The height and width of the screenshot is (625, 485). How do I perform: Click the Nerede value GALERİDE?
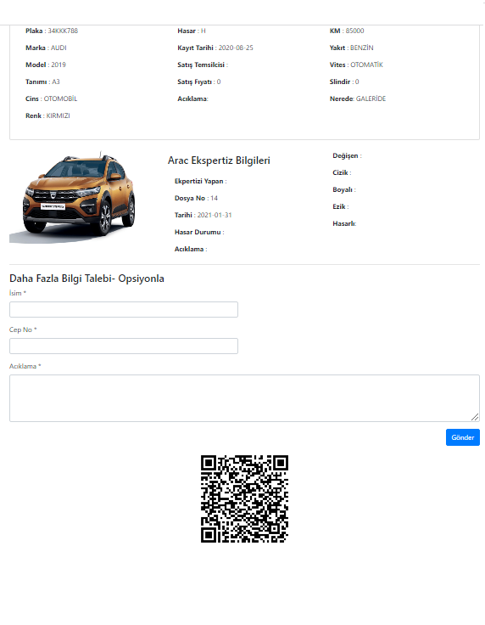point(371,99)
